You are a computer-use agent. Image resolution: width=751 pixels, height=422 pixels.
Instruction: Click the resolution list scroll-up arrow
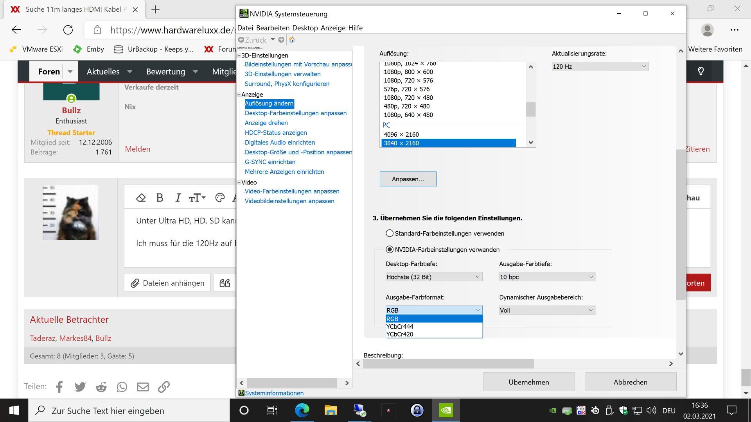pyautogui.click(x=531, y=67)
